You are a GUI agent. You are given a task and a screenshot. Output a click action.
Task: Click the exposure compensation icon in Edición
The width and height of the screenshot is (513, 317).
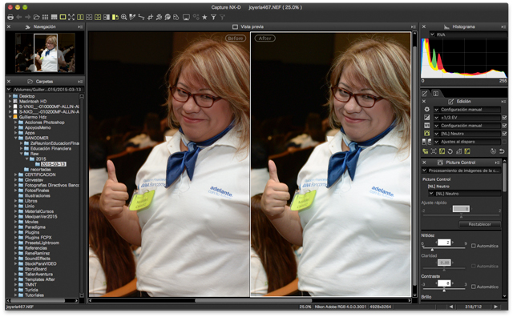tap(426, 118)
